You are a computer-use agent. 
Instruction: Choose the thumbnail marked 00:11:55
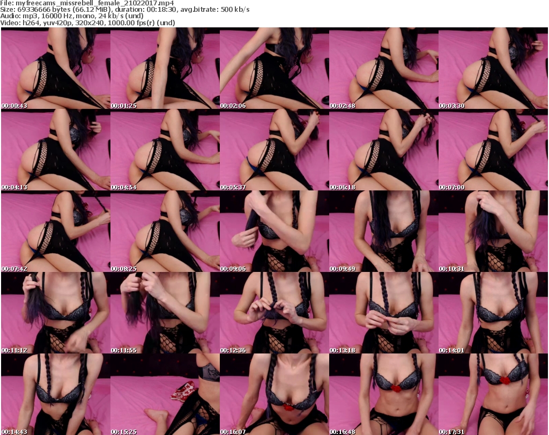tap(165, 313)
